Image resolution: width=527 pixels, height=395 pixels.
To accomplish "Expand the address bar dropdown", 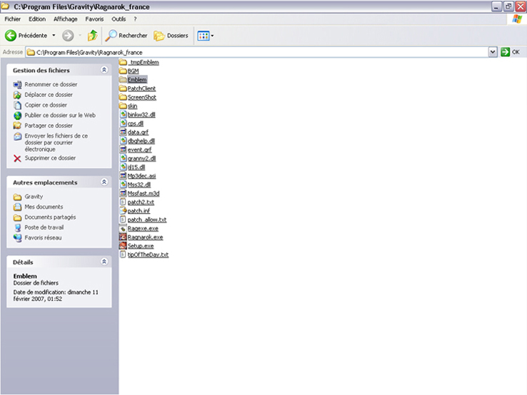I will (493, 52).
